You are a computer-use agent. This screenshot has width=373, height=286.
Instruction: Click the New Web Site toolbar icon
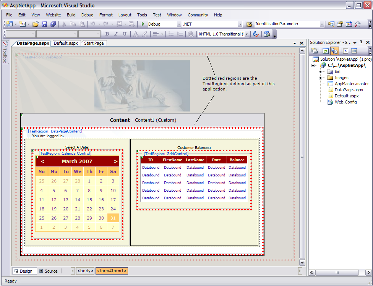click(x=10, y=24)
